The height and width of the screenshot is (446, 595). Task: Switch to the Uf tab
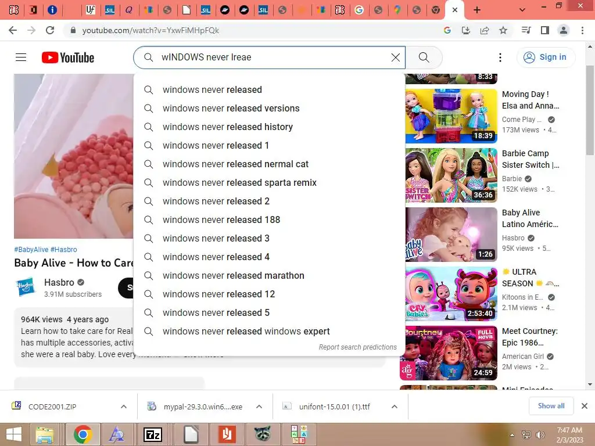click(90, 10)
